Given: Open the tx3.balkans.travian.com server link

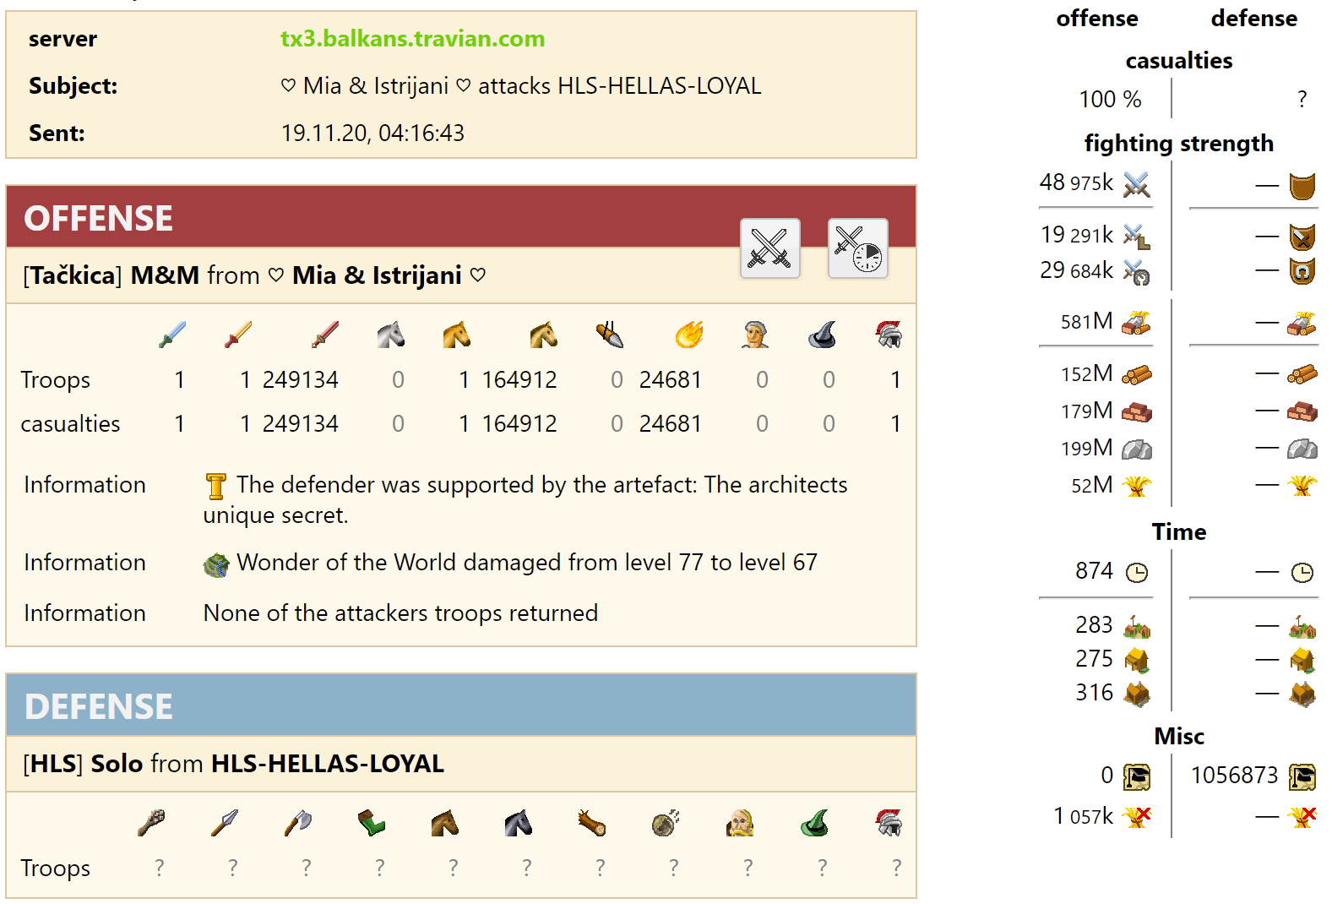Looking at the screenshot, I should coord(412,39).
